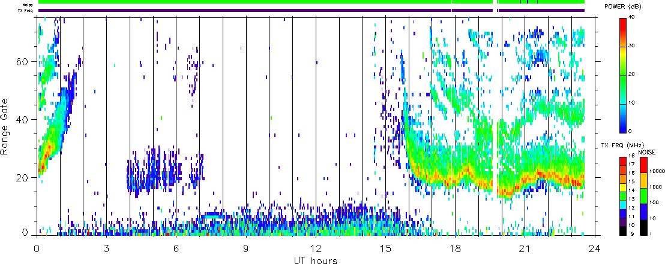
Task: Click the 100 label on NOISE scale
Action: point(654,202)
